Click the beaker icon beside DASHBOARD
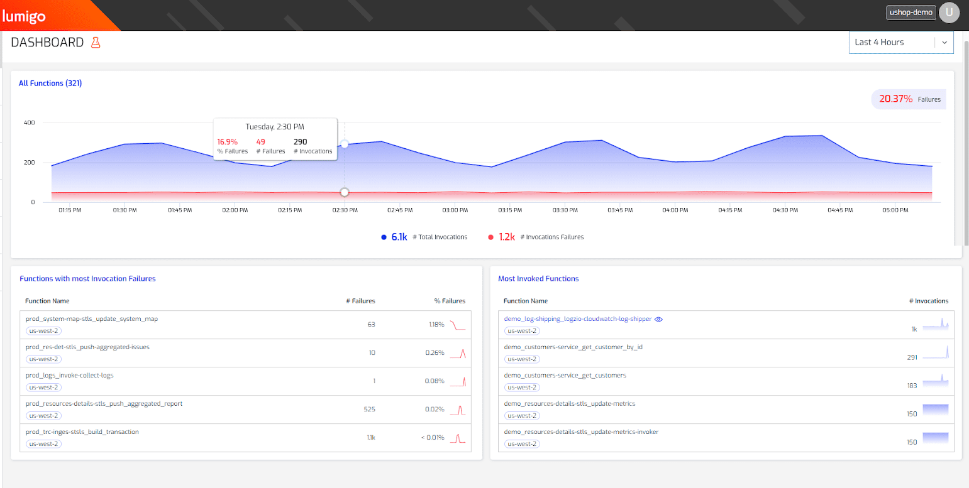This screenshot has width=969, height=488. [x=96, y=43]
